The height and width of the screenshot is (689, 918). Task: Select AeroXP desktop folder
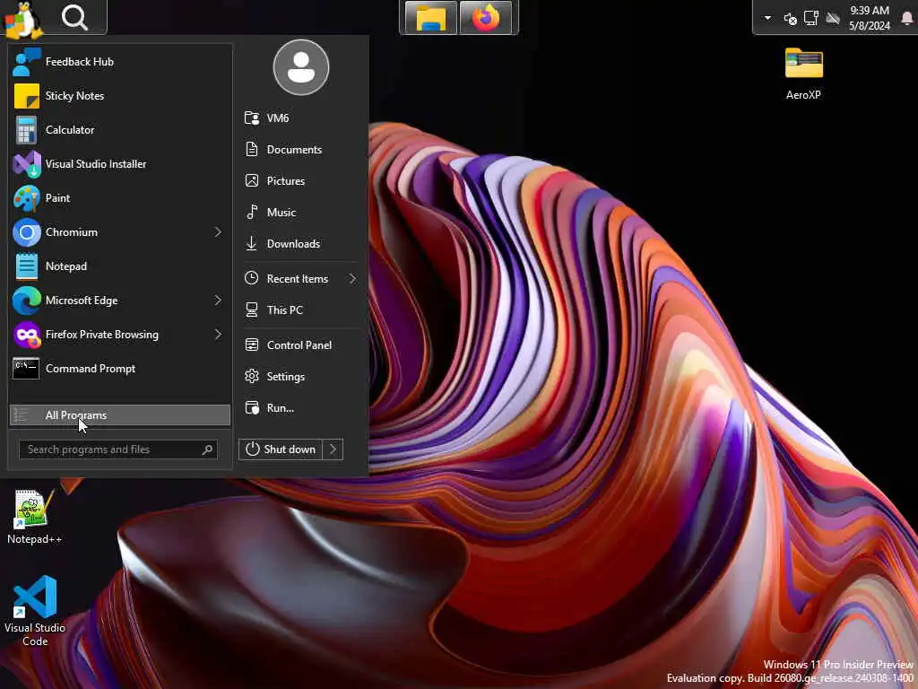803,74
